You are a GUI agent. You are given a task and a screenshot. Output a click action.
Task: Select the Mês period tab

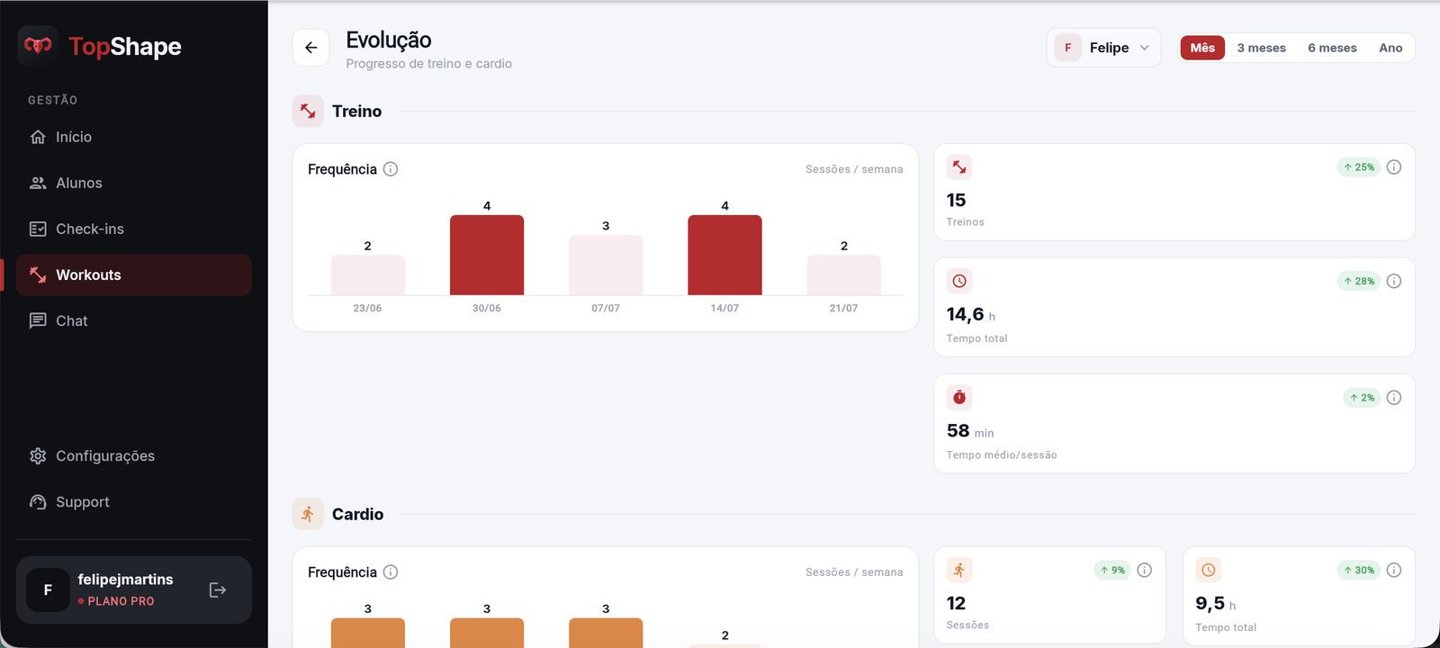(x=1202, y=48)
